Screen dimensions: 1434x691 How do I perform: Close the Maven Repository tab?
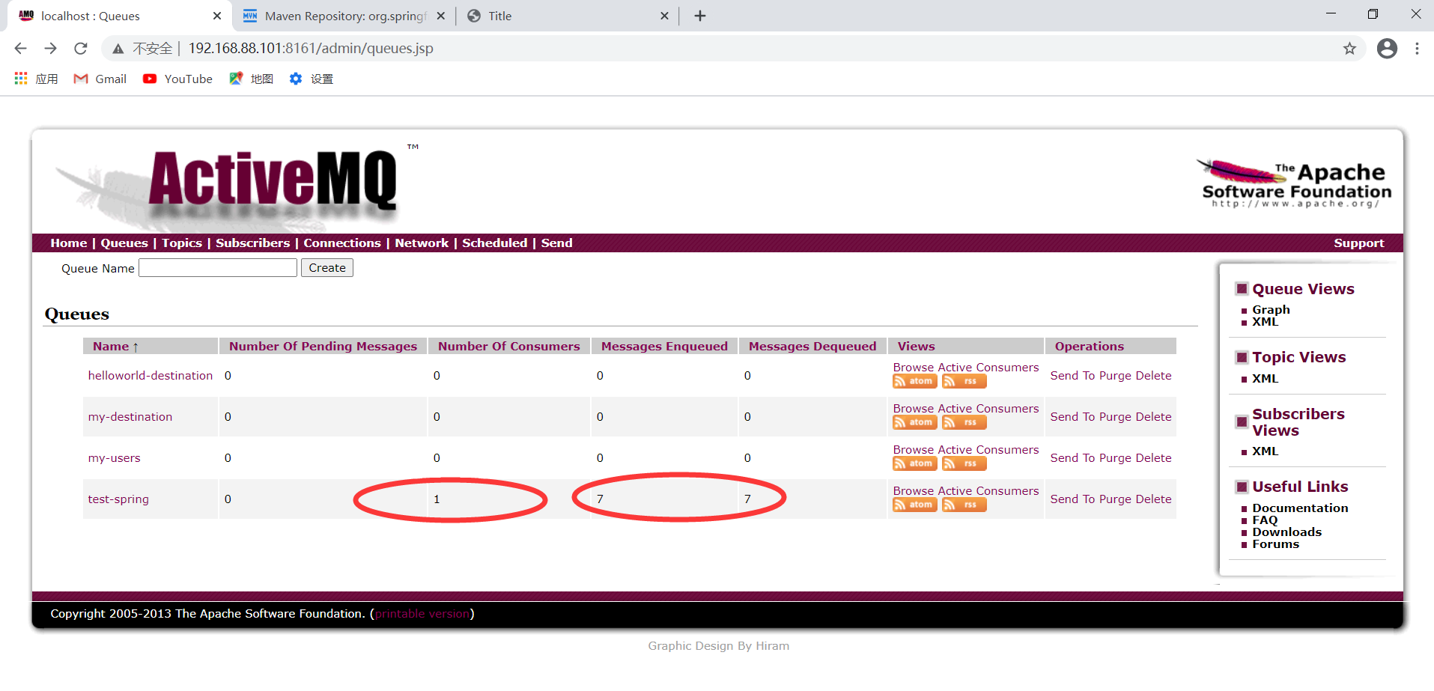tap(441, 16)
